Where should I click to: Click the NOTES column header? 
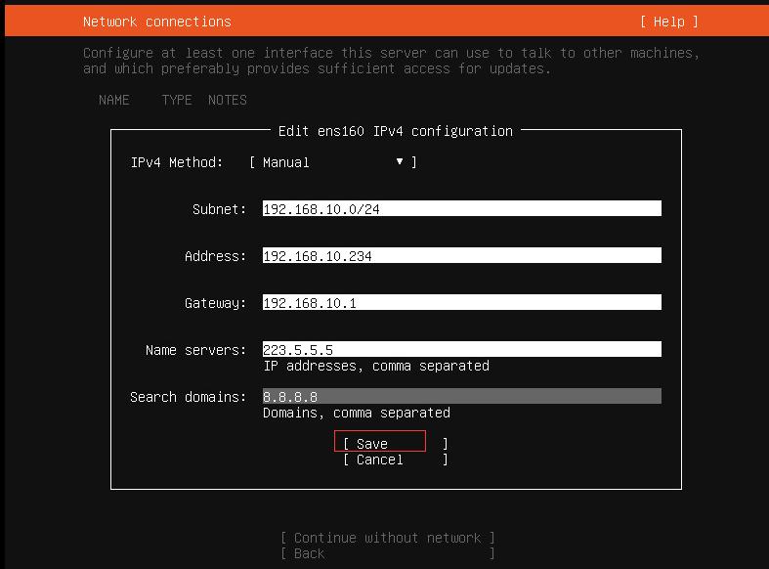227,100
